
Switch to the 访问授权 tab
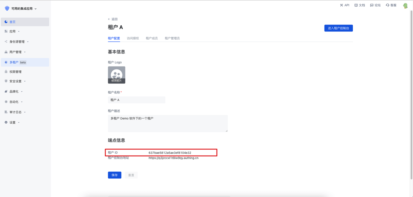133,38
